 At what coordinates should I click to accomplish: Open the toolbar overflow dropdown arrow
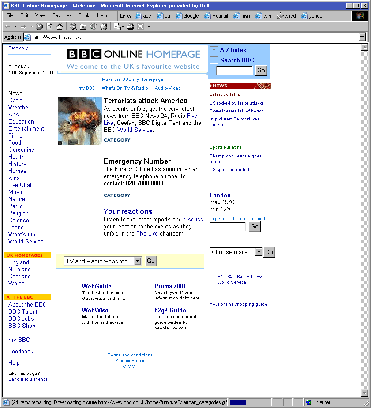tap(149, 26)
